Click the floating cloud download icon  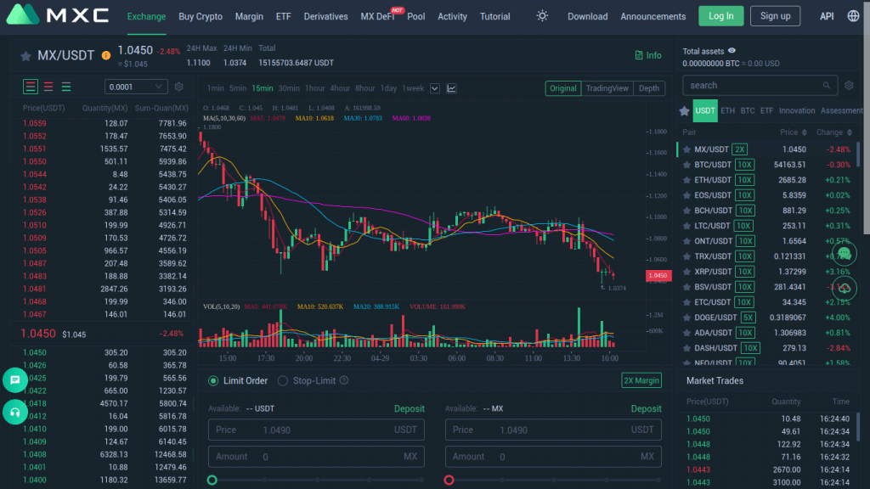844,289
